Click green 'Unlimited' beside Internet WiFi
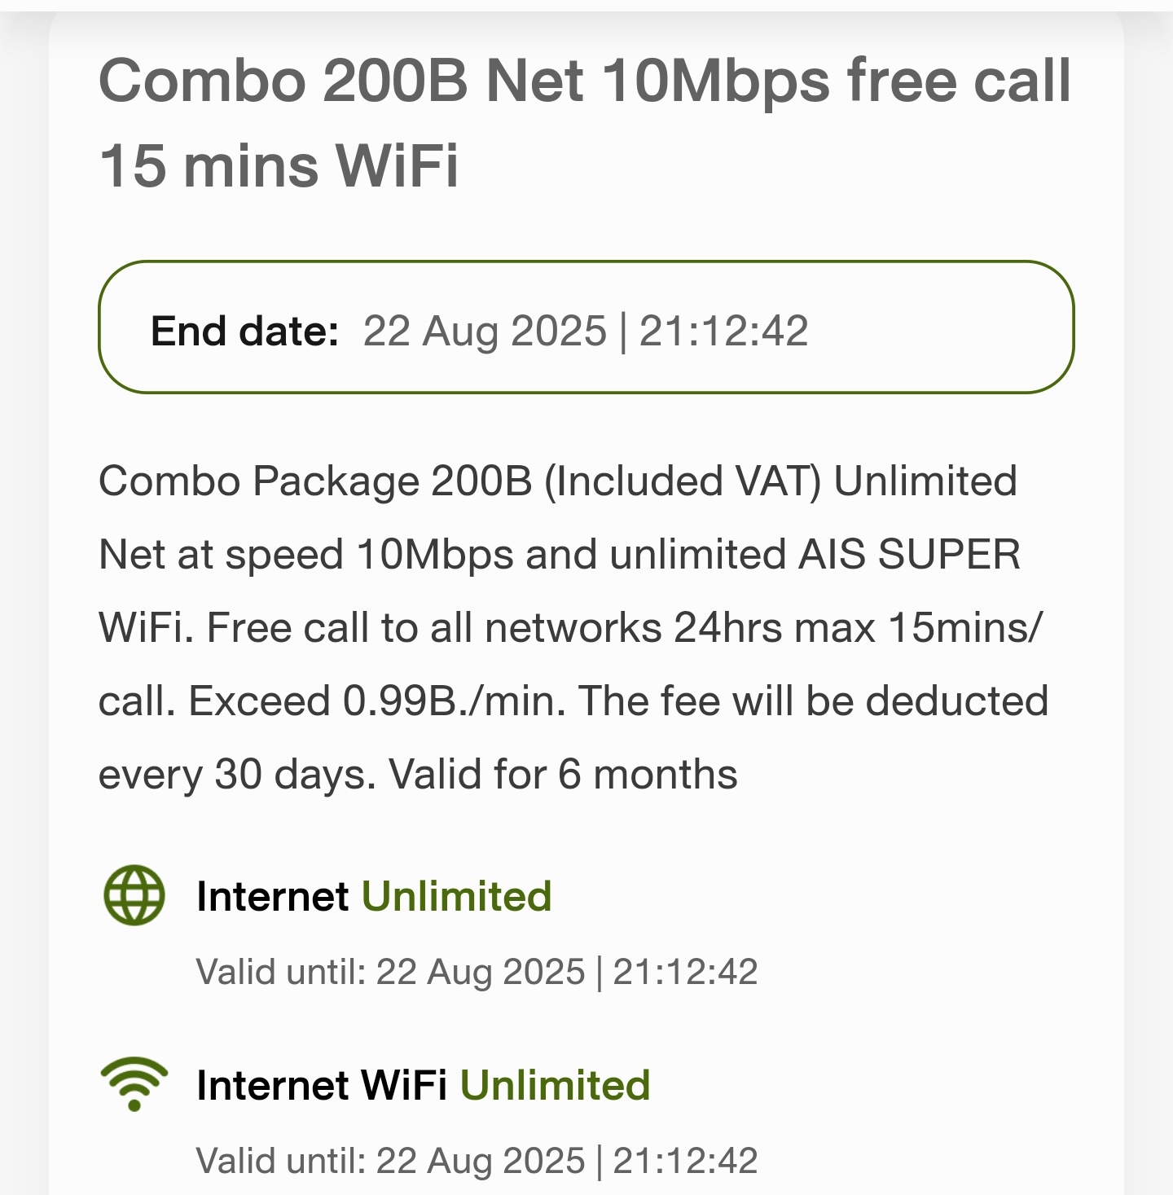 tap(556, 1085)
